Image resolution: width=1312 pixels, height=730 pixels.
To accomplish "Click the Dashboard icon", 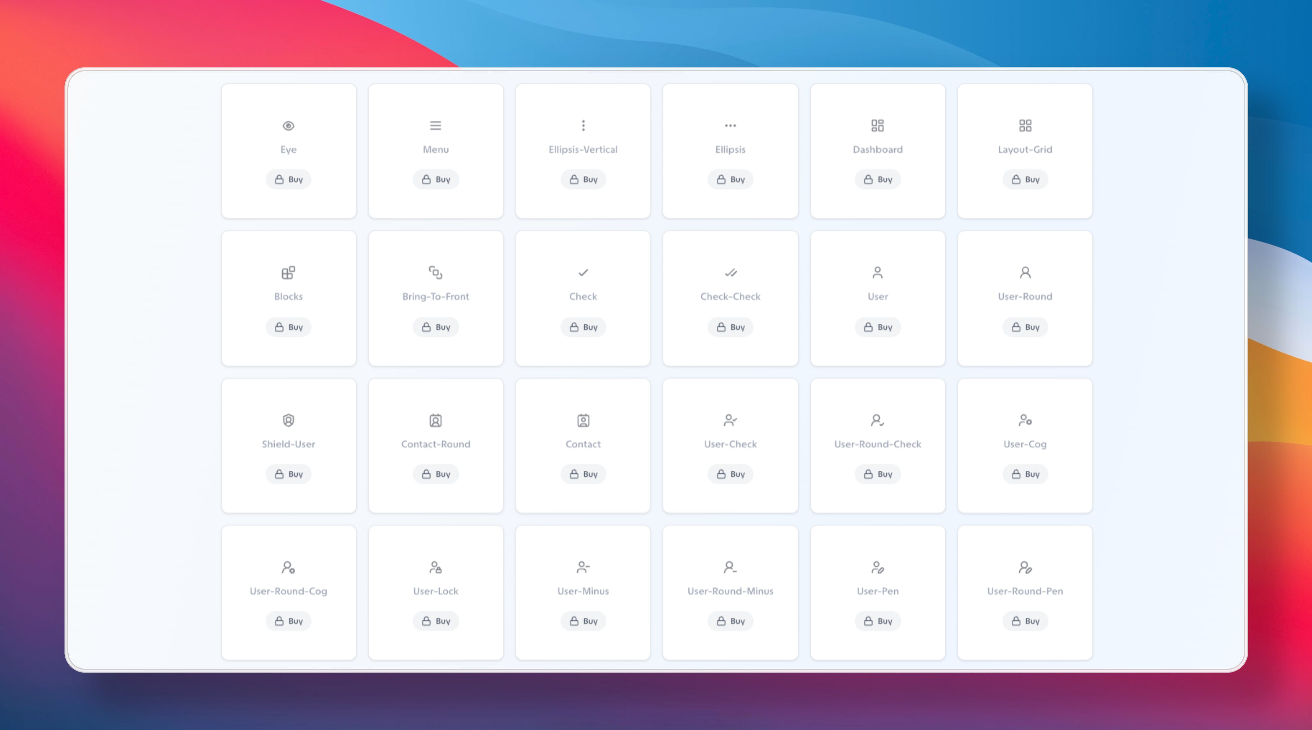I will pos(878,126).
